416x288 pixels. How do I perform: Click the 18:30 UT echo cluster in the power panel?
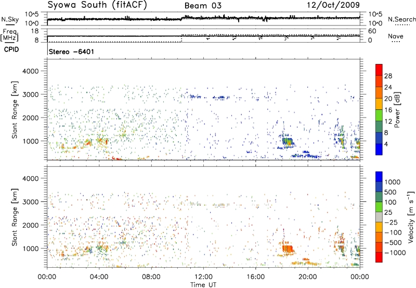point(287,141)
